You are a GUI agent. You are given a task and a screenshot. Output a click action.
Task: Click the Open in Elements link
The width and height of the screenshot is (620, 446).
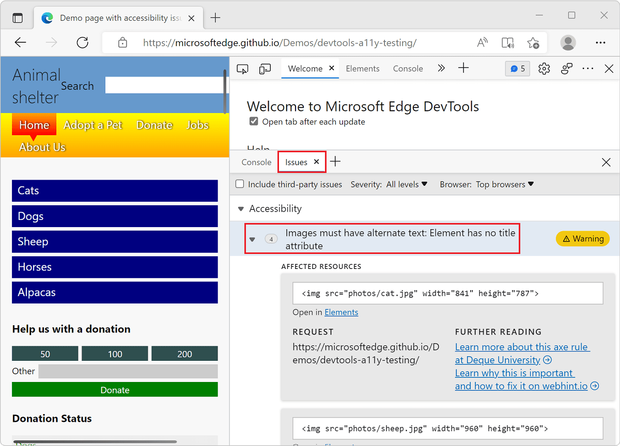pos(341,312)
